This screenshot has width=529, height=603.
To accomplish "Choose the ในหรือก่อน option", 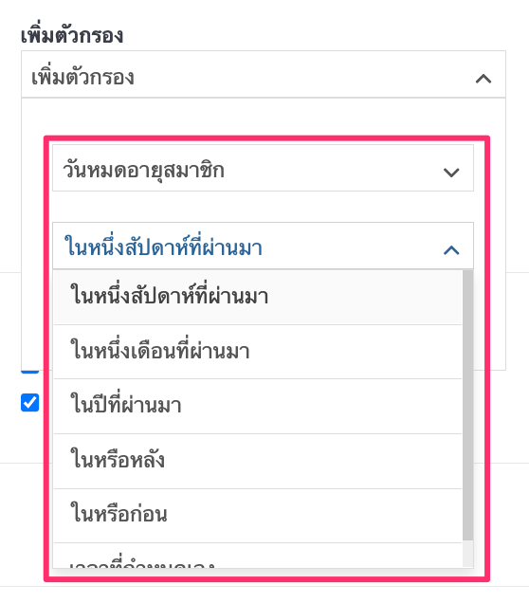I will click(x=258, y=516).
